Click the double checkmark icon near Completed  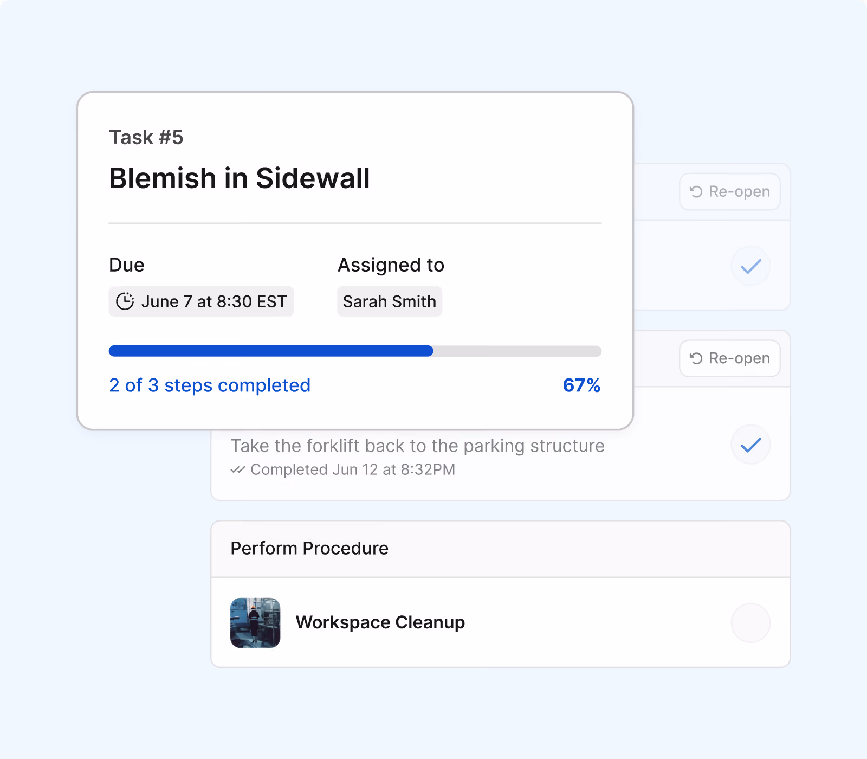238,469
